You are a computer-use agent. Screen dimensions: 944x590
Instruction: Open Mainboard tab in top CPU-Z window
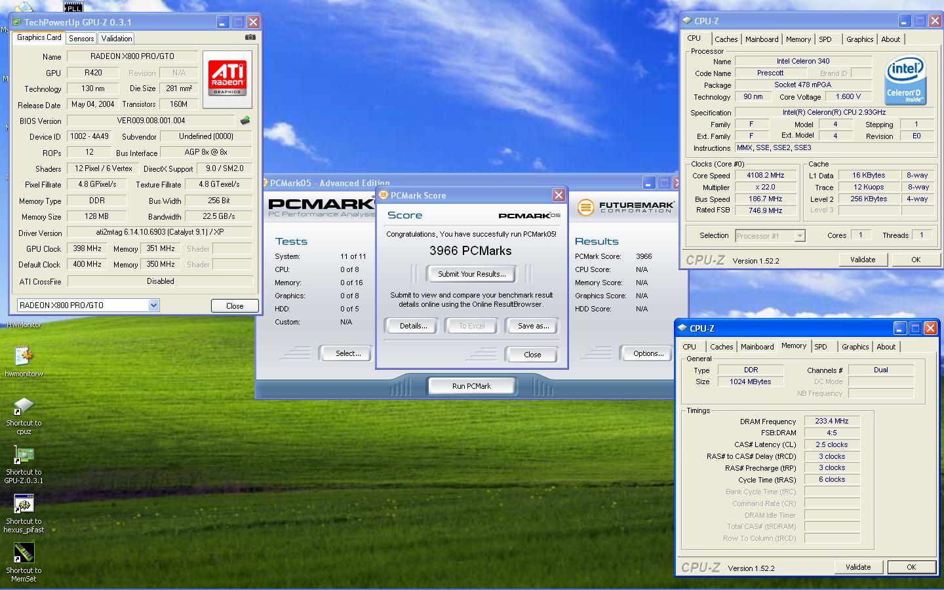tap(762, 39)
